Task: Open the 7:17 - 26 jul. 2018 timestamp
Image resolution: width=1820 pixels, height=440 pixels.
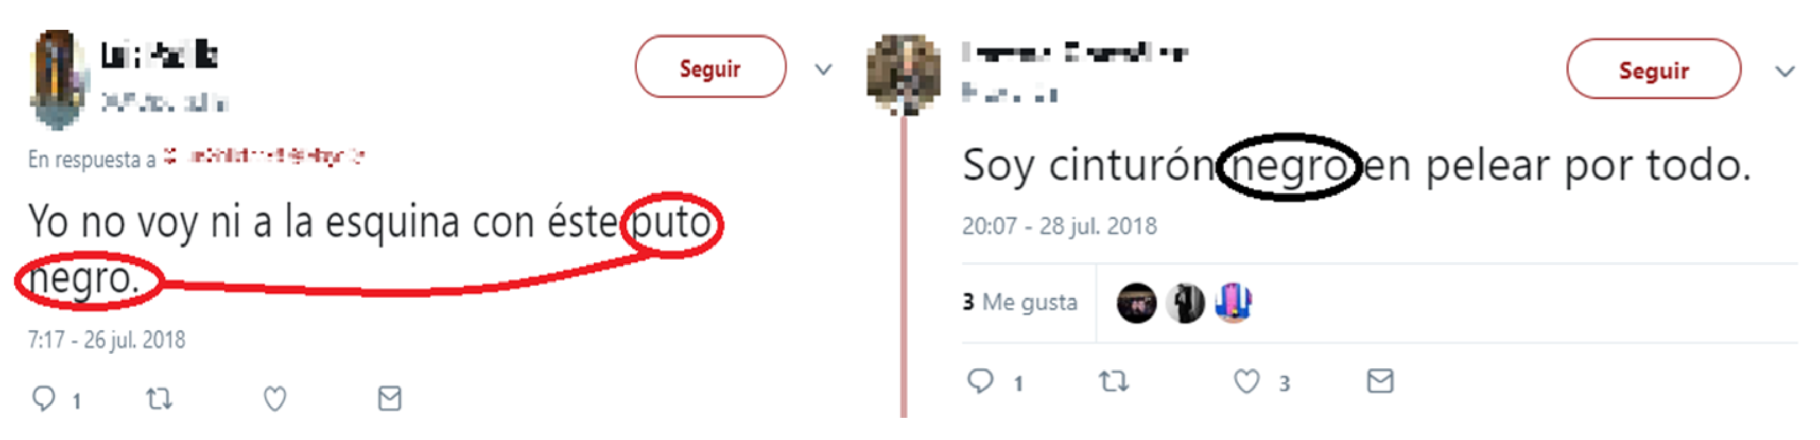Action: click(x=107, y=340)
